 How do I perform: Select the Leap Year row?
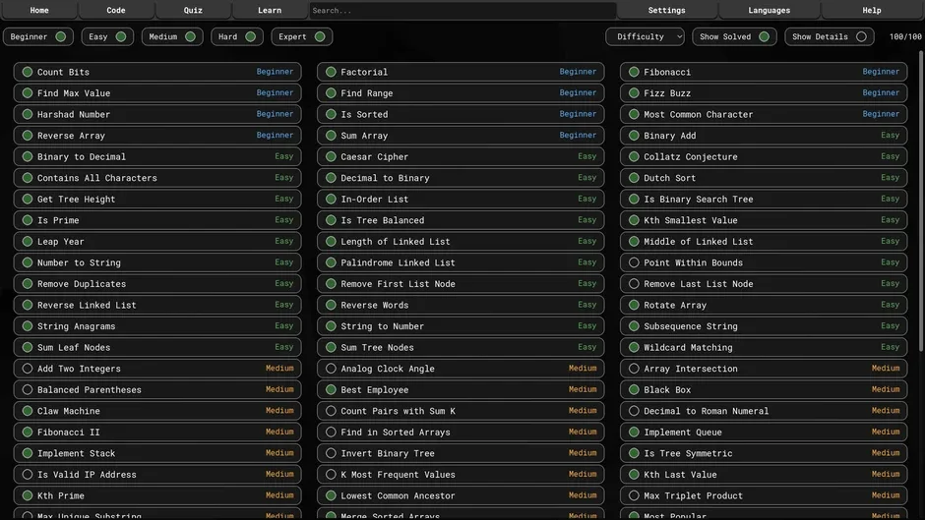pyautogui.click(x=157, y=242)
